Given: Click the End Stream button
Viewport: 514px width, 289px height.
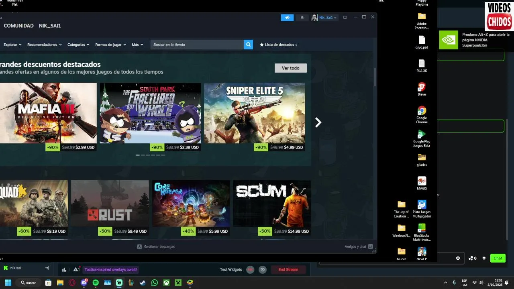Looking at the screenshot, I should [x=288, y=270].
